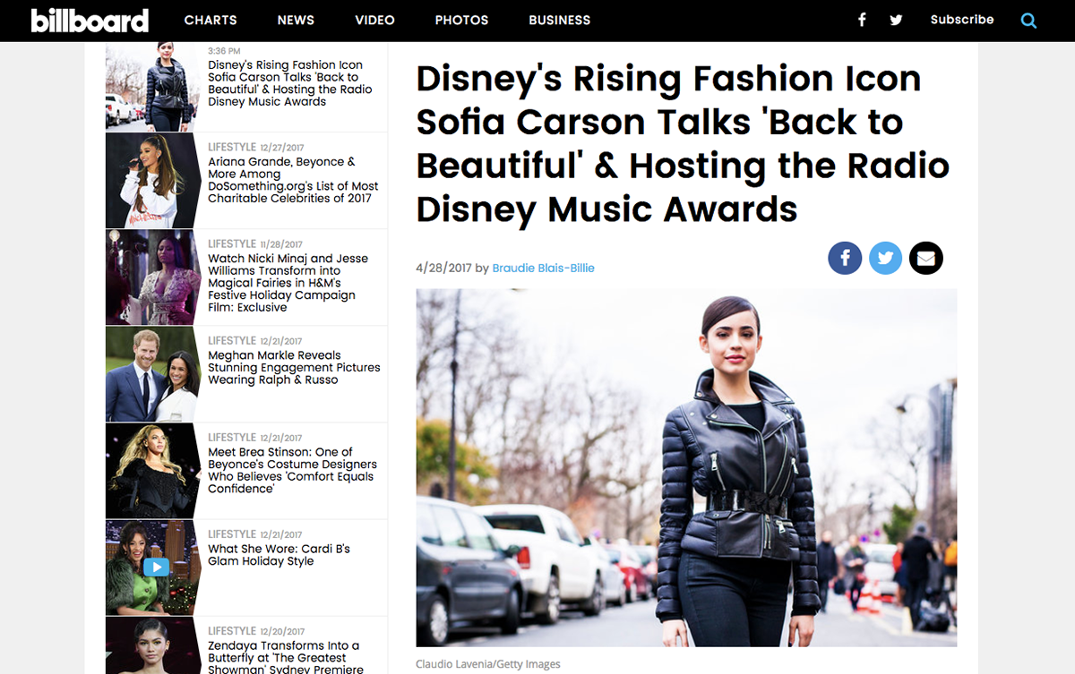Open Brea Stinson costume designer article
This screenshot has width=1075, height=674.
(292, 470)
